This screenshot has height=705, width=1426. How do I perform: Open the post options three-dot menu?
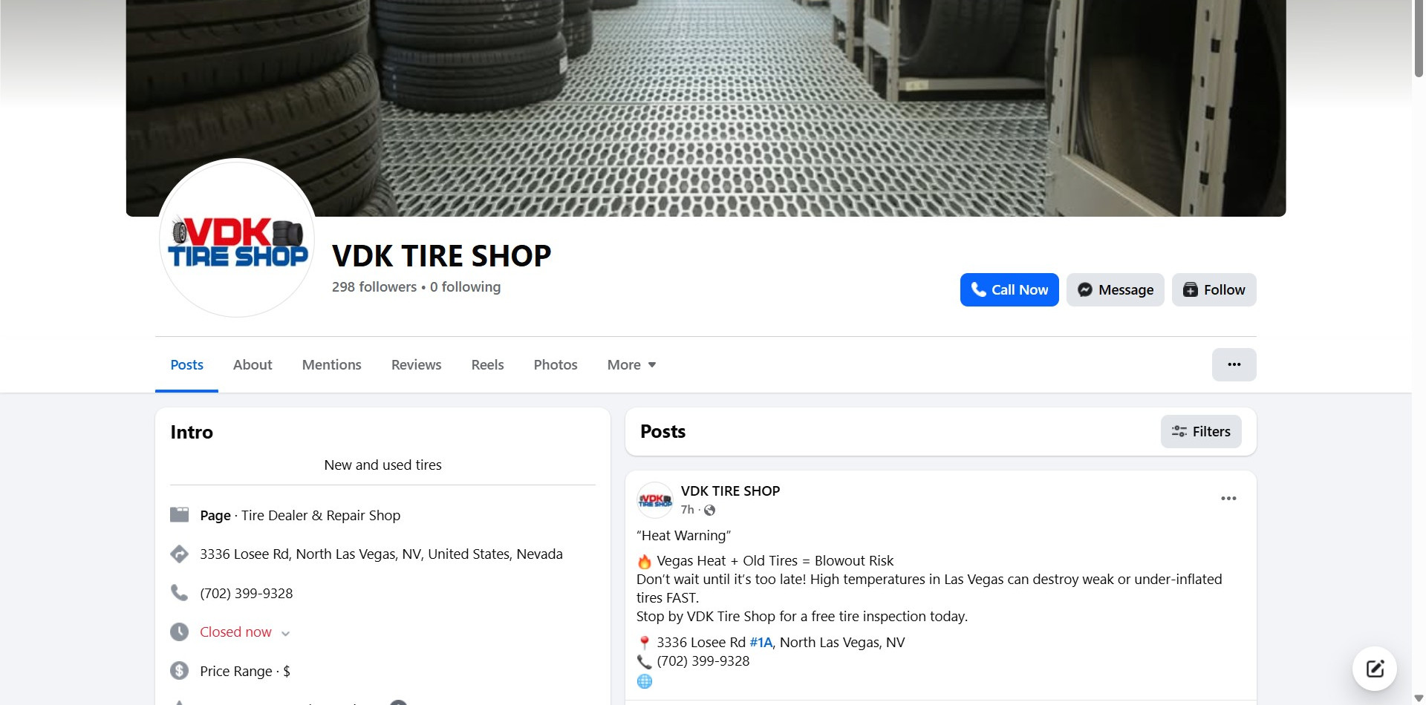1228,498
